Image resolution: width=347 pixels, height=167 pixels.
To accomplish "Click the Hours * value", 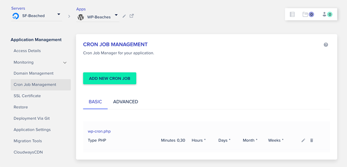I will click(x=199, y=141).
